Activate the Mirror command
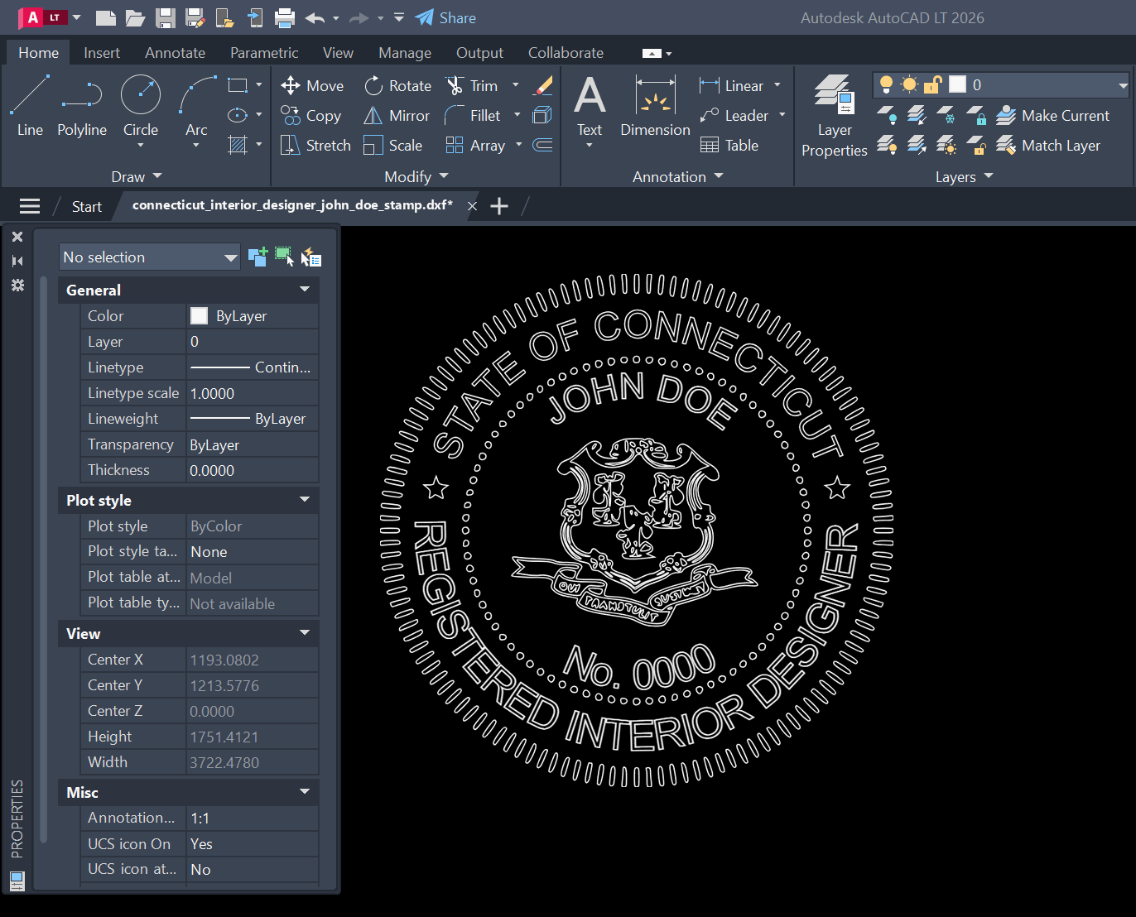The width and height of the screenshot is (1136, 917). coord(397,115)
